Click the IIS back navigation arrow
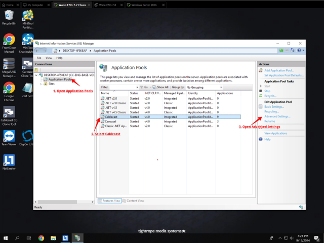 [x=37, y=51]
